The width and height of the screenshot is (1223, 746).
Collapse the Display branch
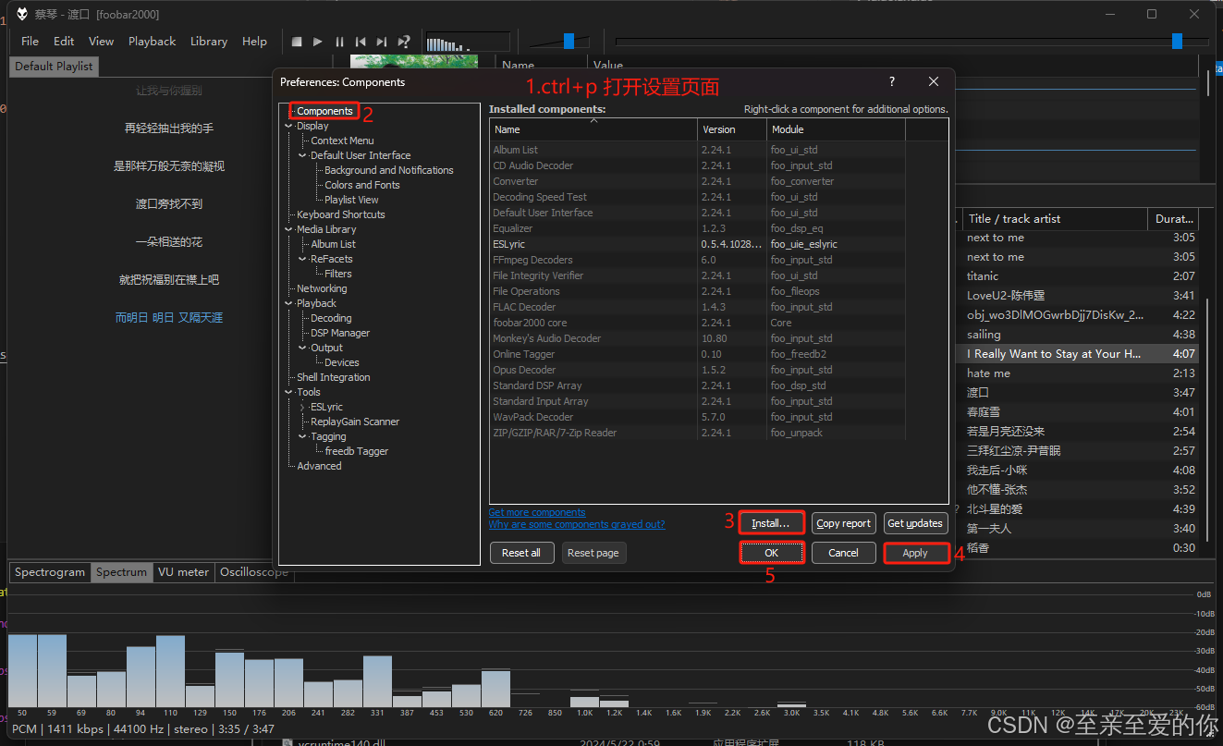pos(288,125)
